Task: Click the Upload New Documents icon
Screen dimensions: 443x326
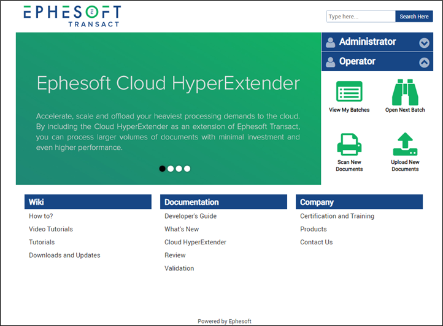Action: pos(405,144)
